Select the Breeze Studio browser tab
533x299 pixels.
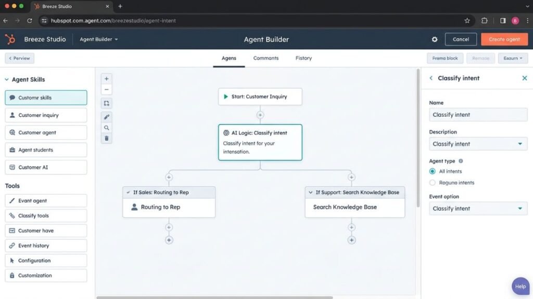tap(71, 6)
